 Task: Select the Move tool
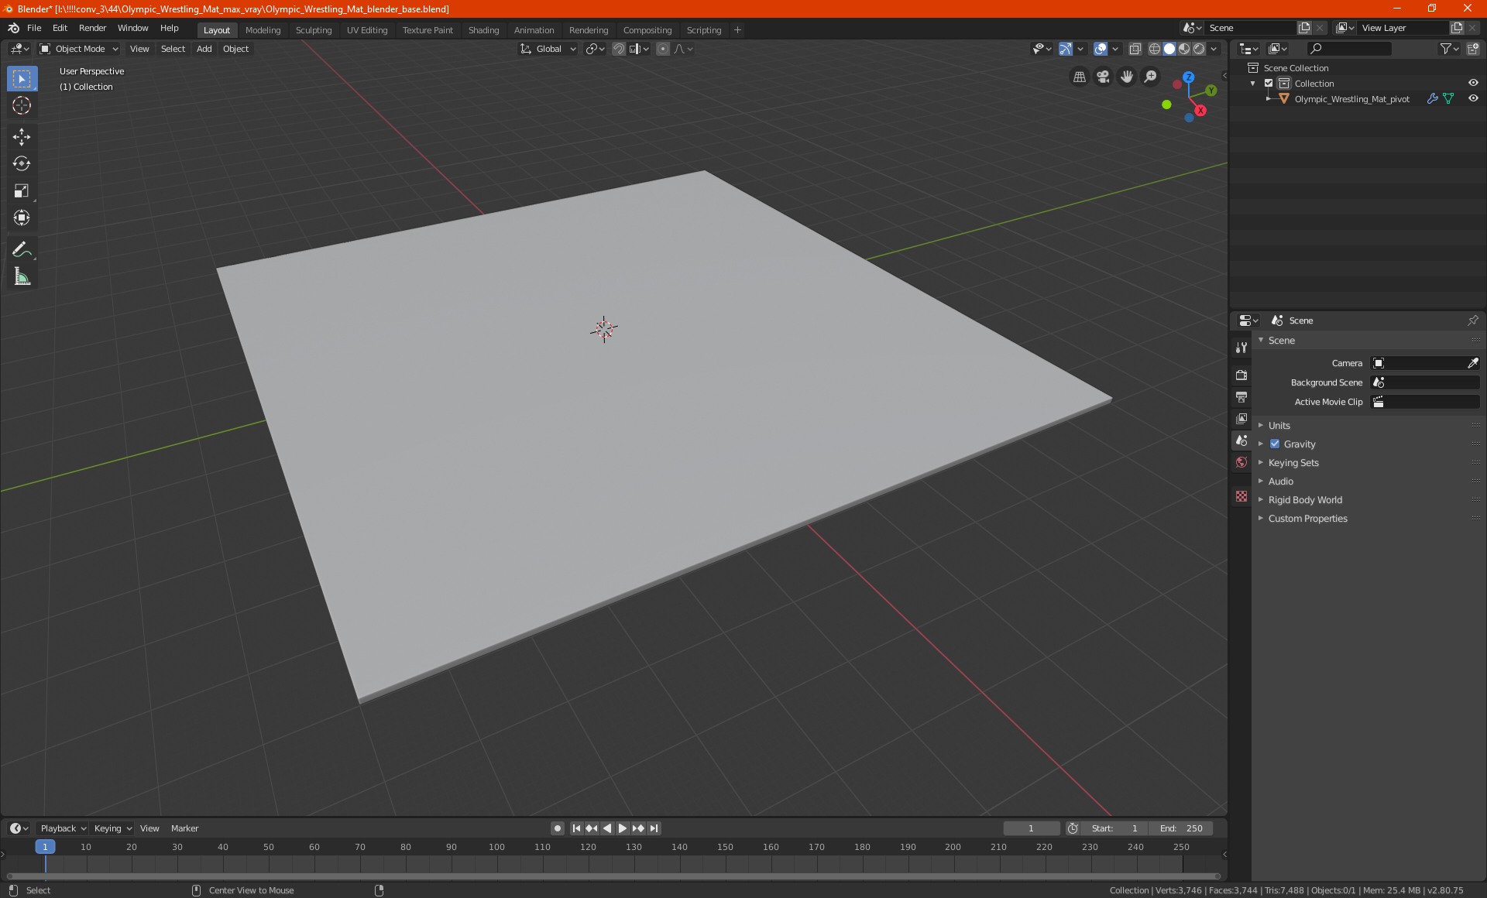tap(22, 137)
